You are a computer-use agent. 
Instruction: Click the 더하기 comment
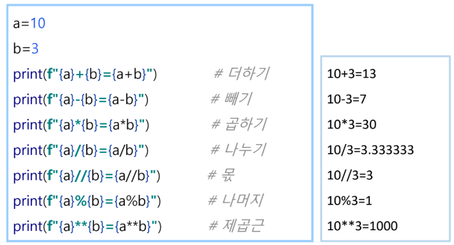coord(242,73)
